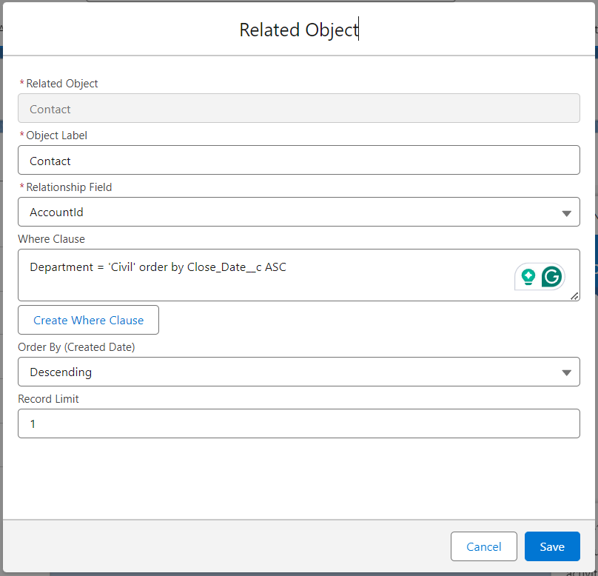
Task: Open the AccountId field selector
Action: [x=299, y=212]
